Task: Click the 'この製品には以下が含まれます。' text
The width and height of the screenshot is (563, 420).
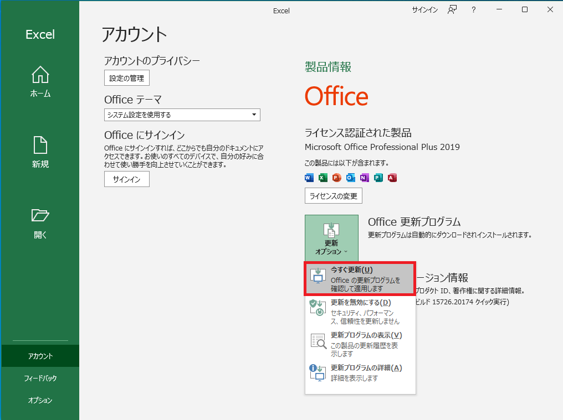Action: point(347,163)
